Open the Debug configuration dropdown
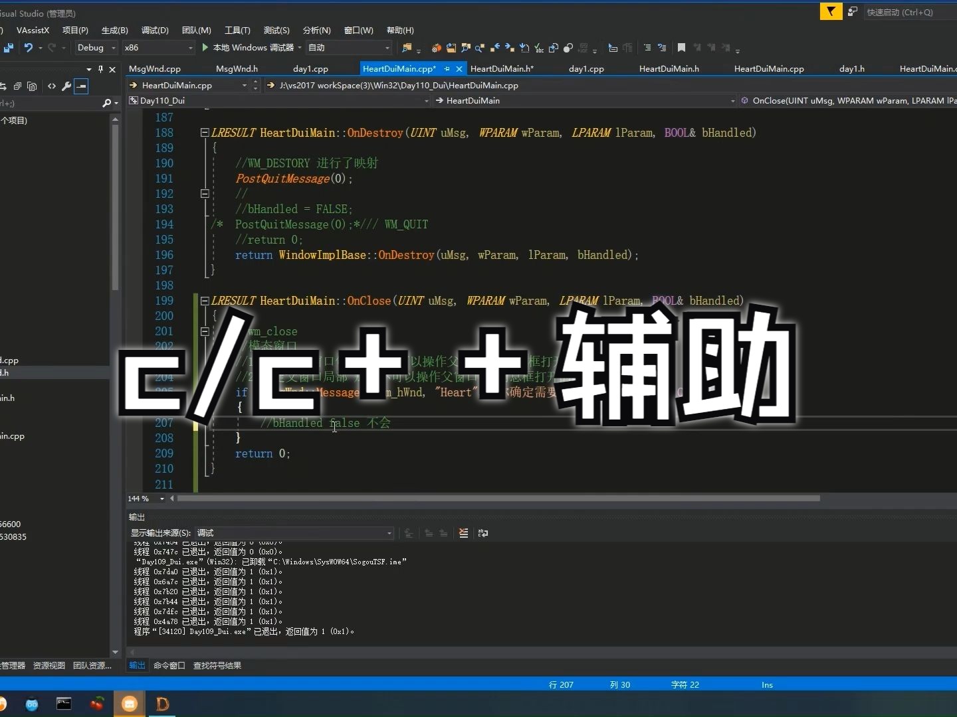Image resolution: width=957 pixels, height=717 pixels. point(96,48)
